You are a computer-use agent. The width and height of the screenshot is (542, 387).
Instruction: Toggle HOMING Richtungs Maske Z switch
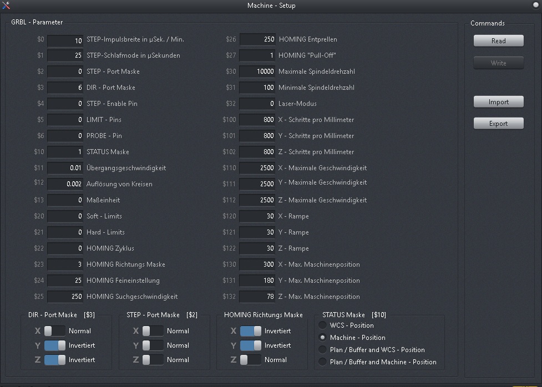[x=251, y=360]
